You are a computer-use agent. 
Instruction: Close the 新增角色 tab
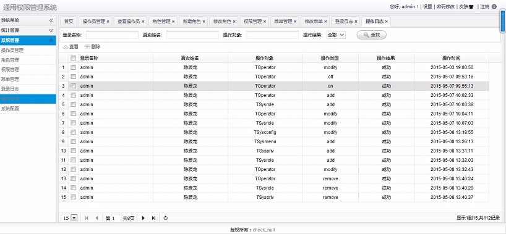pyautogui.click(x=204, y=22)
